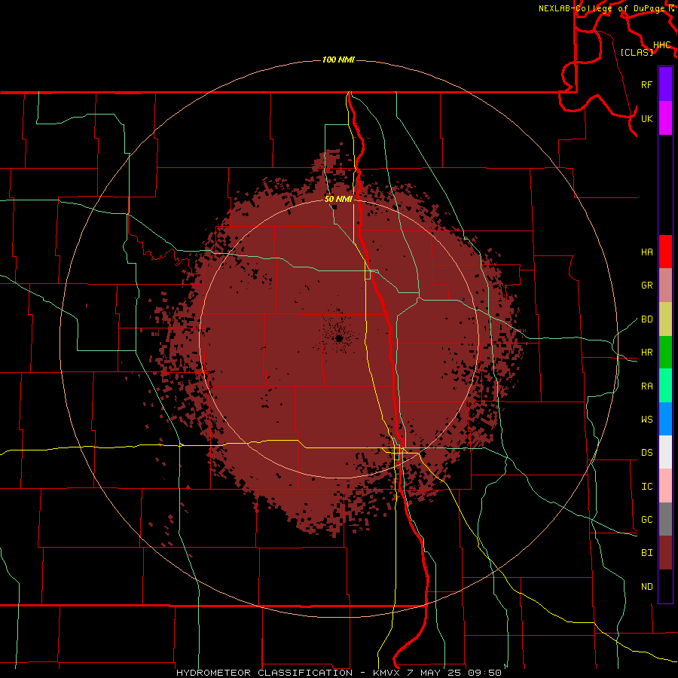Select the WS legend label
Viewport: 678px width, 678px height.
tap(646, 420)
